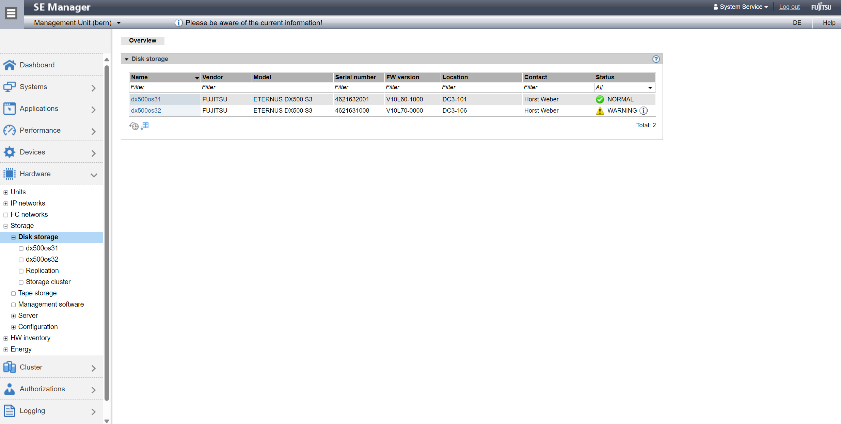Click the Contact filter field
841x424 pixels.
click(x=558, y=87)
